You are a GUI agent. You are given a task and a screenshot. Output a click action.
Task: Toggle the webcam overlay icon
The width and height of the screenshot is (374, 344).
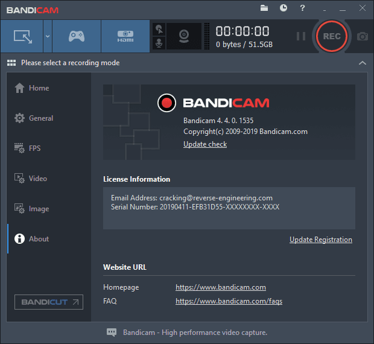184,36
